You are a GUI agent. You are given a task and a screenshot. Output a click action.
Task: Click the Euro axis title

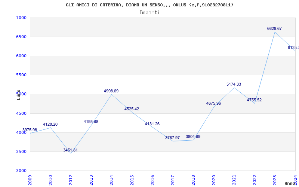18,95
